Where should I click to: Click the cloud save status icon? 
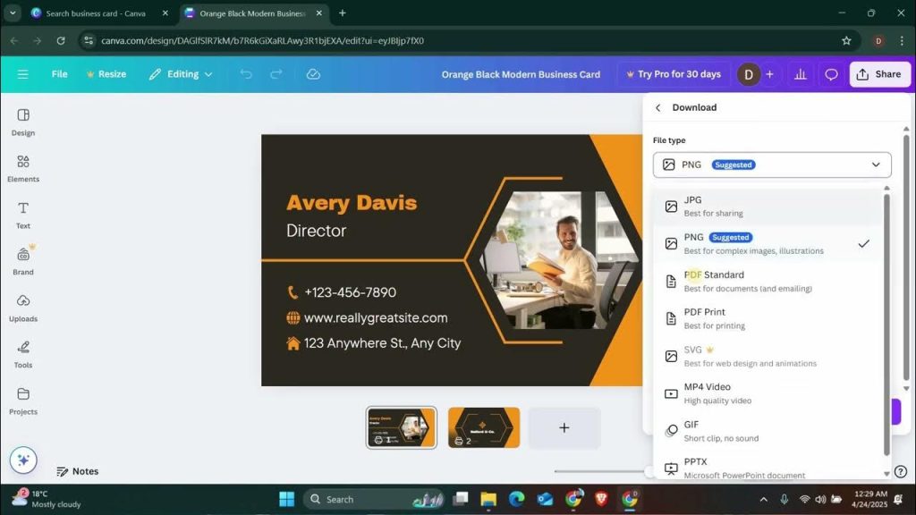tap(313, 74)
